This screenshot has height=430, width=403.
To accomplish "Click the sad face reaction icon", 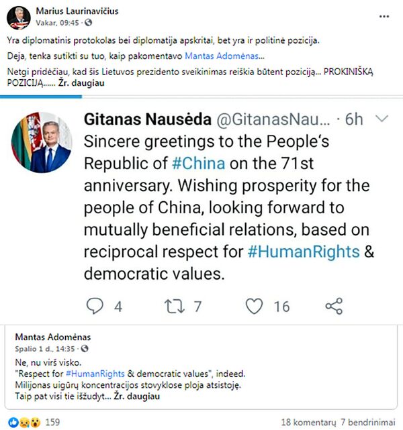I will [x=25, y=423].
